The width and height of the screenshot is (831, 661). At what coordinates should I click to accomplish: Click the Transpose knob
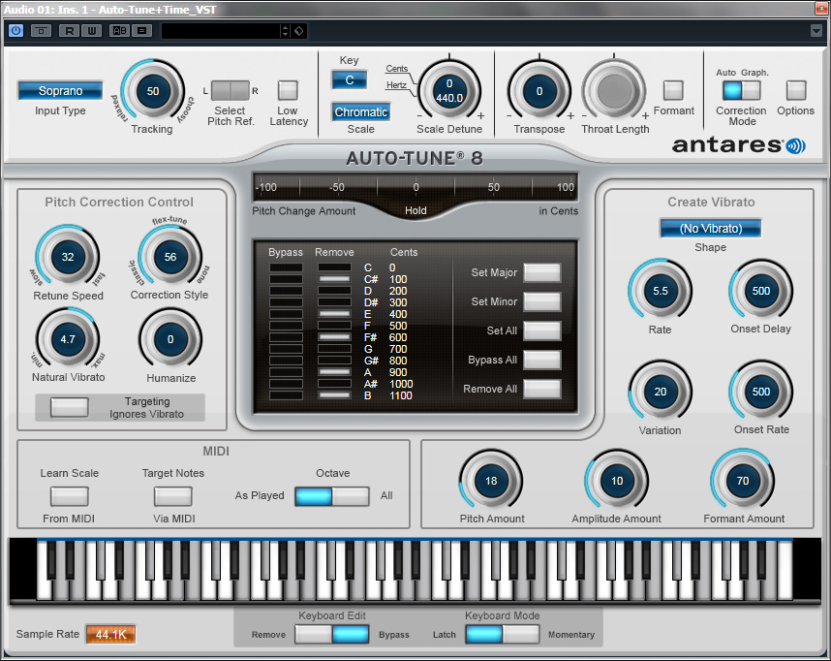tap(539, 91)
